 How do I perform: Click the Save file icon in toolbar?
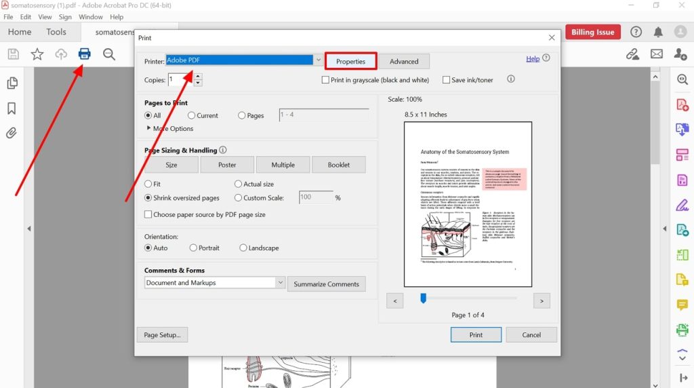coord(14,54)
